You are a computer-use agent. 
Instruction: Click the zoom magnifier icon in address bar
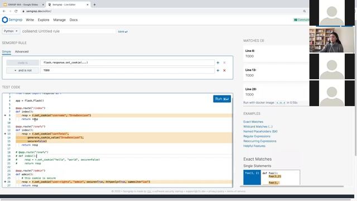(305, 11)
